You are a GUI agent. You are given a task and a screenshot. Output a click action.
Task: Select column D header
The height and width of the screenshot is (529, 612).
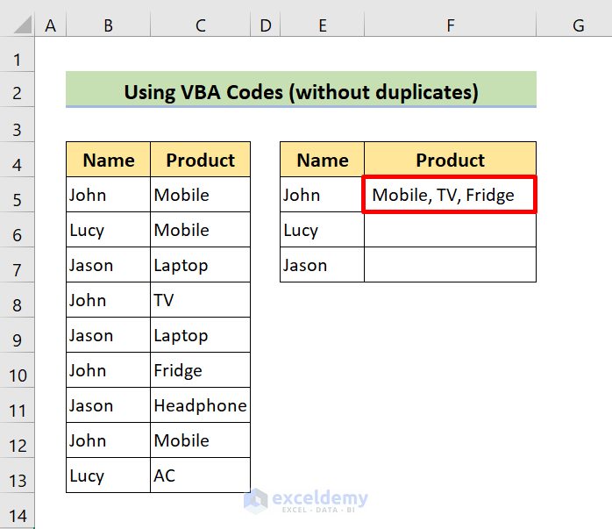(266, 25)
